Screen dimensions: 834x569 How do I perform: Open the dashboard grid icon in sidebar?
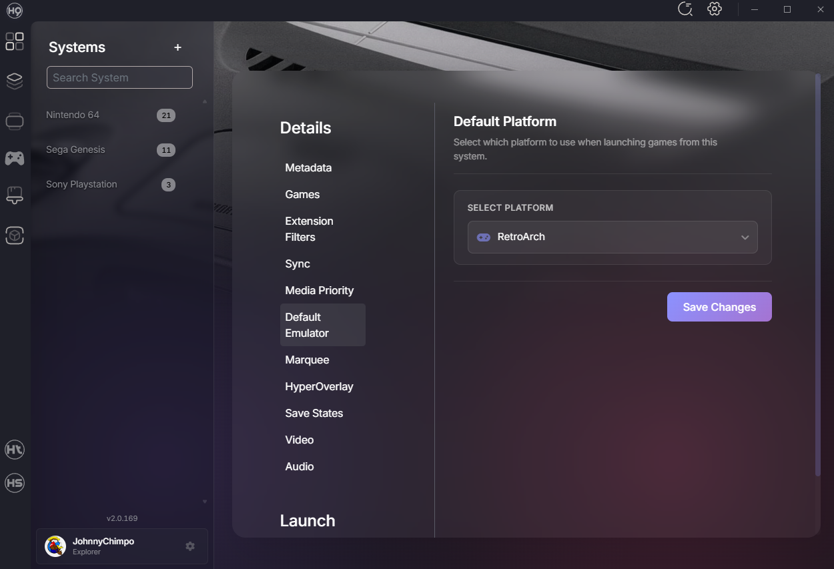(x=15, y=41)
